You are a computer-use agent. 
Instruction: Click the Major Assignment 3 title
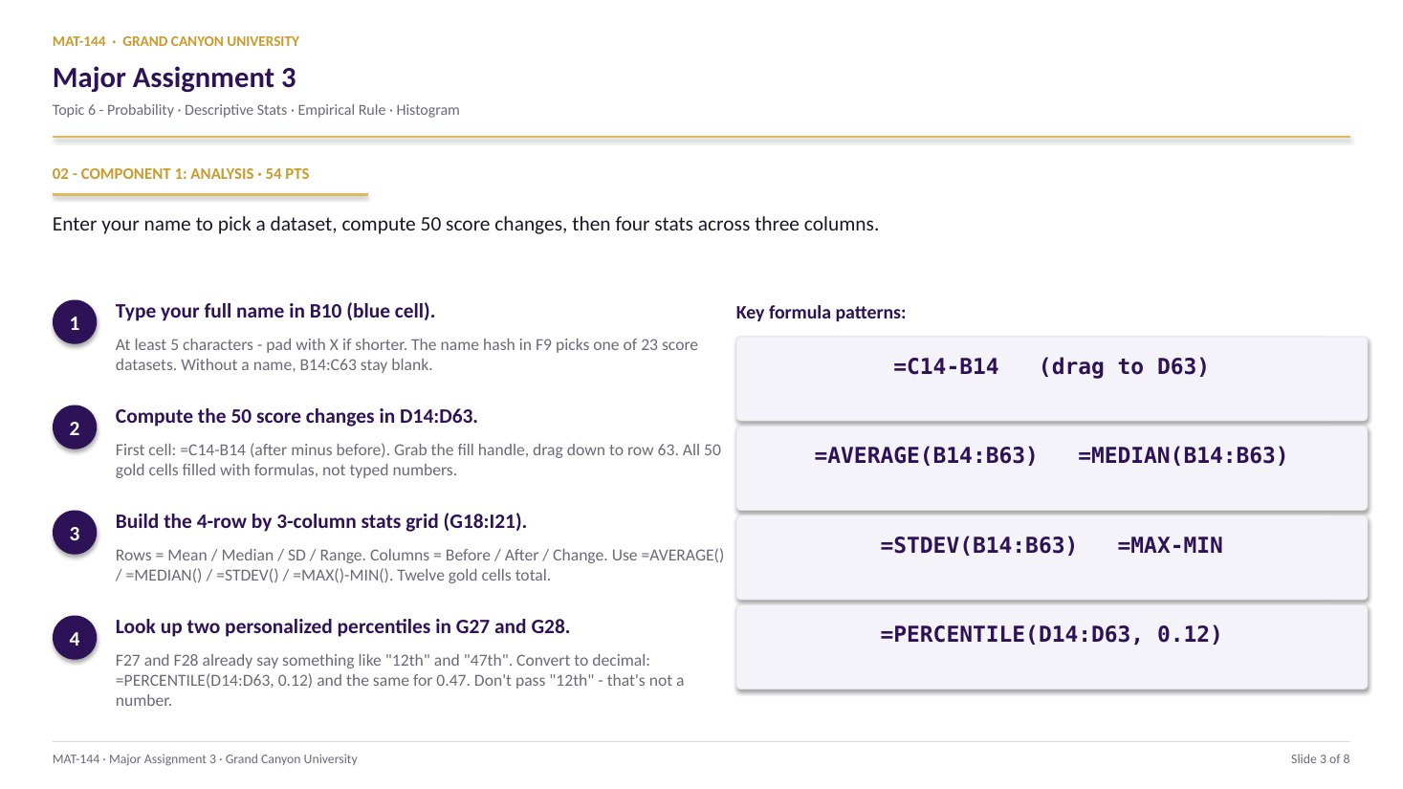(x=174, y=77)
